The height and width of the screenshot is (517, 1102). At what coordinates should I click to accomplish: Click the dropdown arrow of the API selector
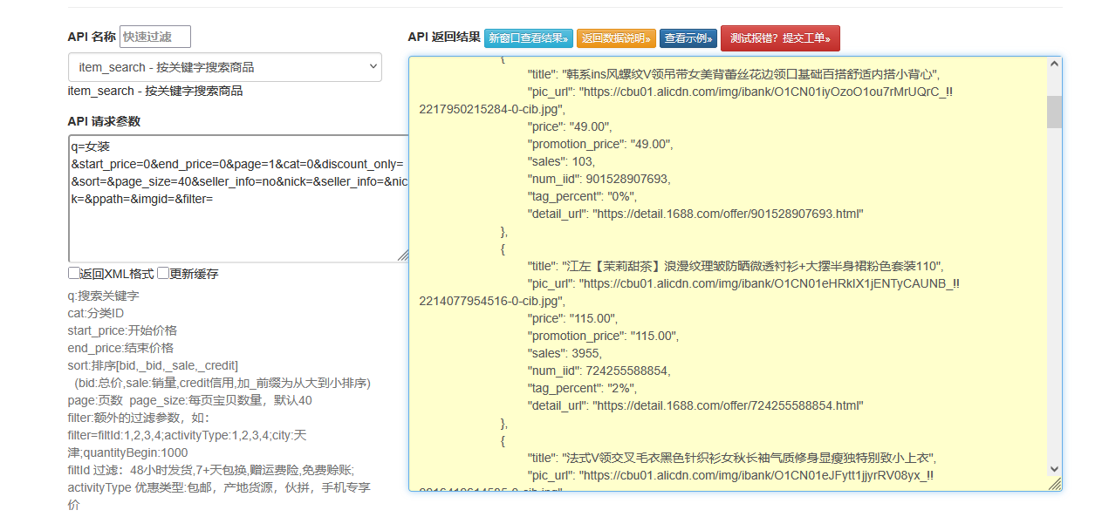[x=374, y=67]
